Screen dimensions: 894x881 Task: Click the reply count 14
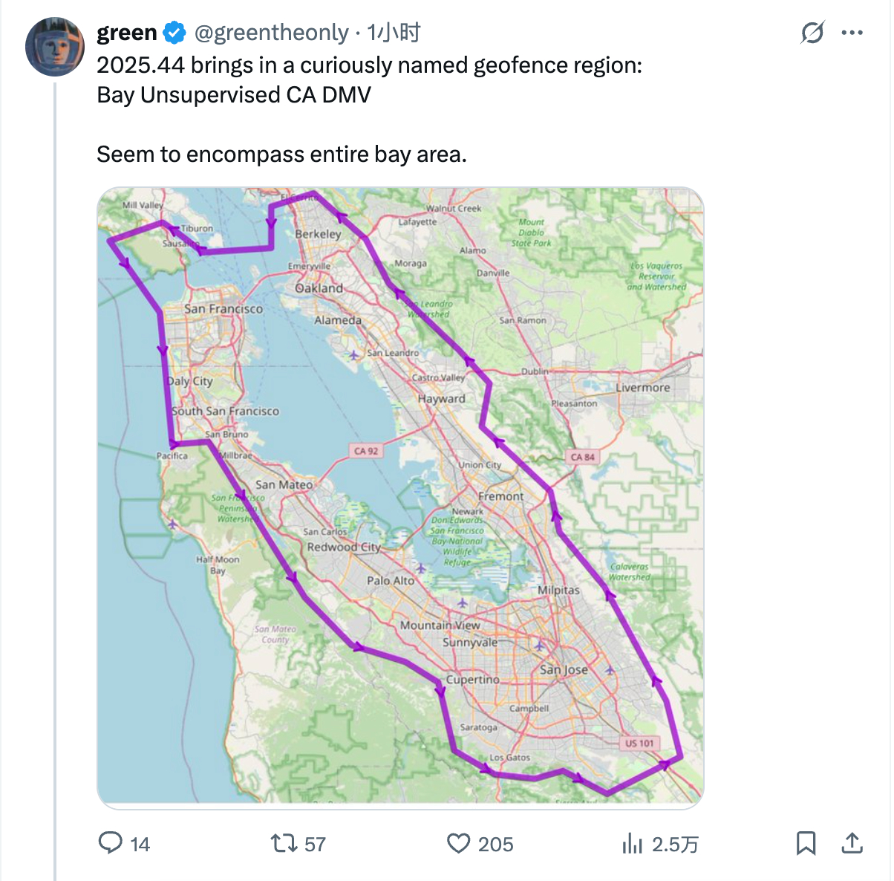(140, 844)
